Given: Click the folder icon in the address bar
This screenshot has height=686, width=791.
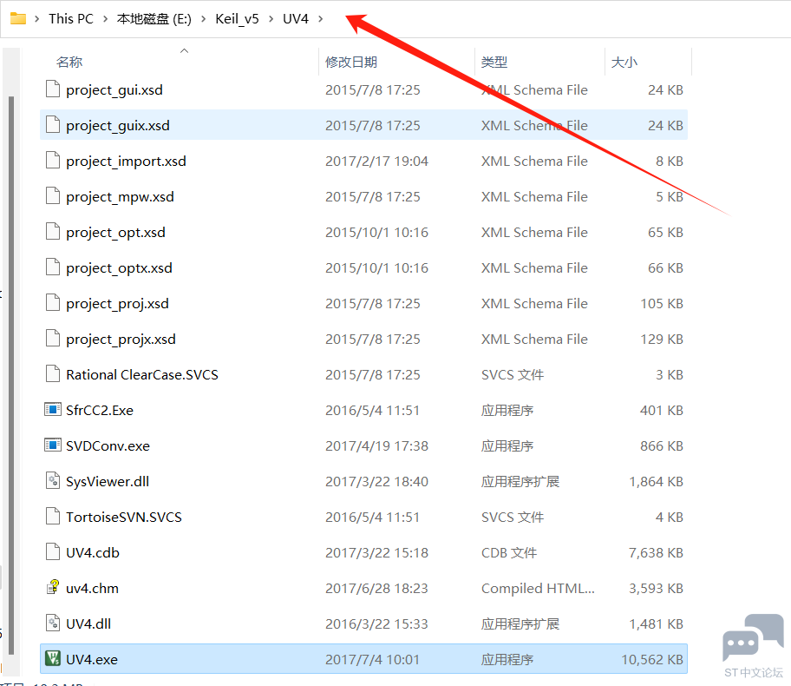Looking at the screenshot, I should [17, 19].
